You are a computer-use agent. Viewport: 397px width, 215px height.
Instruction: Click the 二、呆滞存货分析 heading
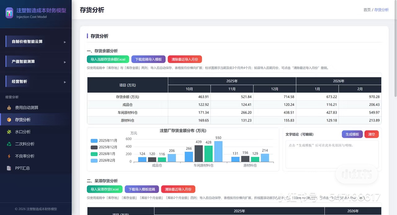(x=102, y=181)
